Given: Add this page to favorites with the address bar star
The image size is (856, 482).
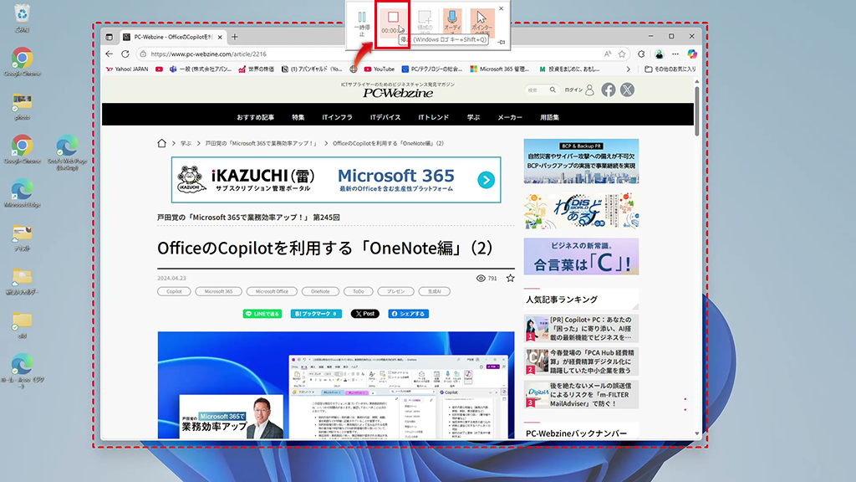Looking at the screenshot, I should pyautogui.click(x=622, y=54).
